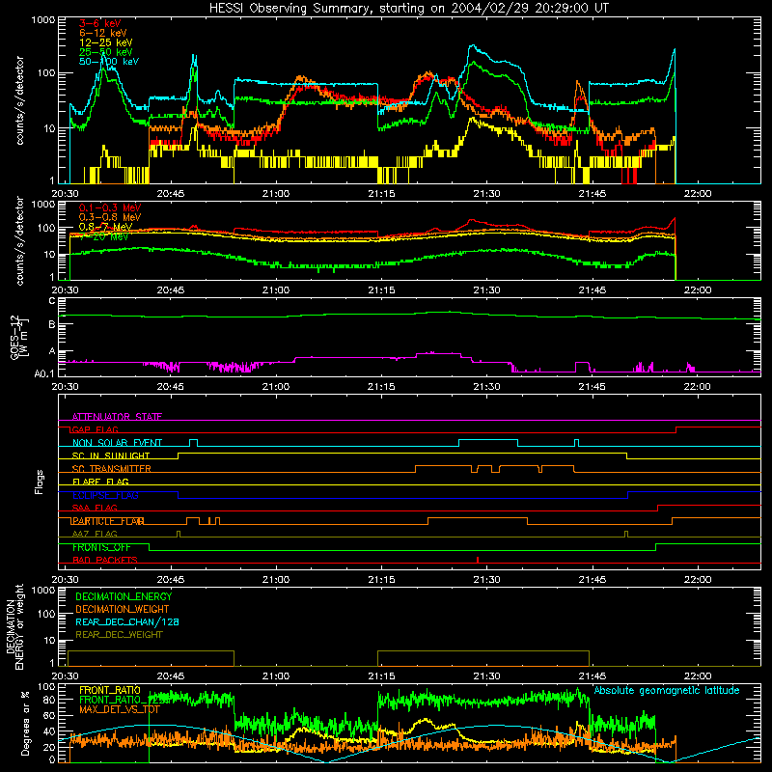The width and height of the screenshot is (772, 772).
Task: Select the ATTENUATOR_STATE flag label
Action: [117, 417]
